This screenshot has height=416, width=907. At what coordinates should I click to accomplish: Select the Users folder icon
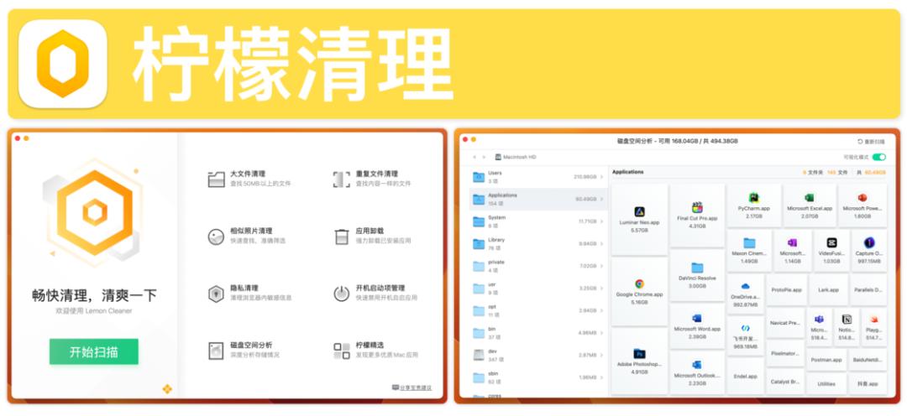[479, 177]
